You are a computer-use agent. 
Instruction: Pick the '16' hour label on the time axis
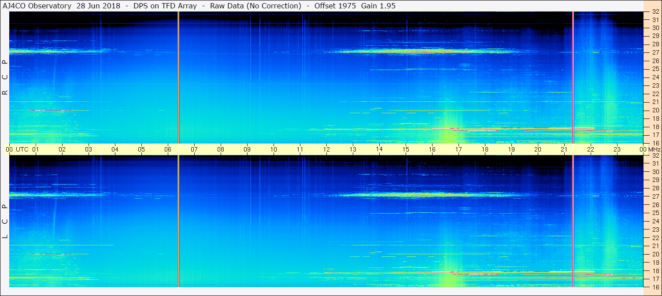coord(432,149)
